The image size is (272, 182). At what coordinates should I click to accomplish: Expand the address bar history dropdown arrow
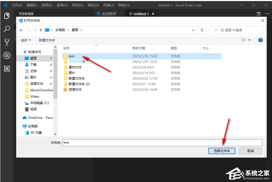193,30
